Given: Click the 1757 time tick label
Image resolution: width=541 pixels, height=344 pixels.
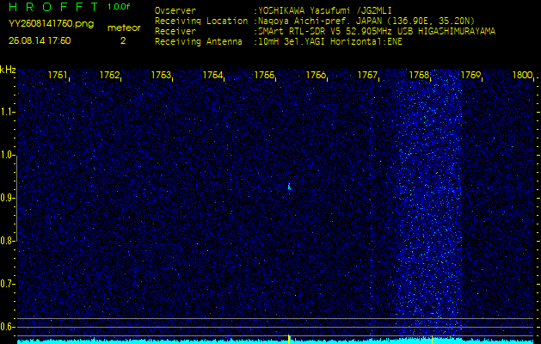Looking at the screenshot, I should pos(368,75).
